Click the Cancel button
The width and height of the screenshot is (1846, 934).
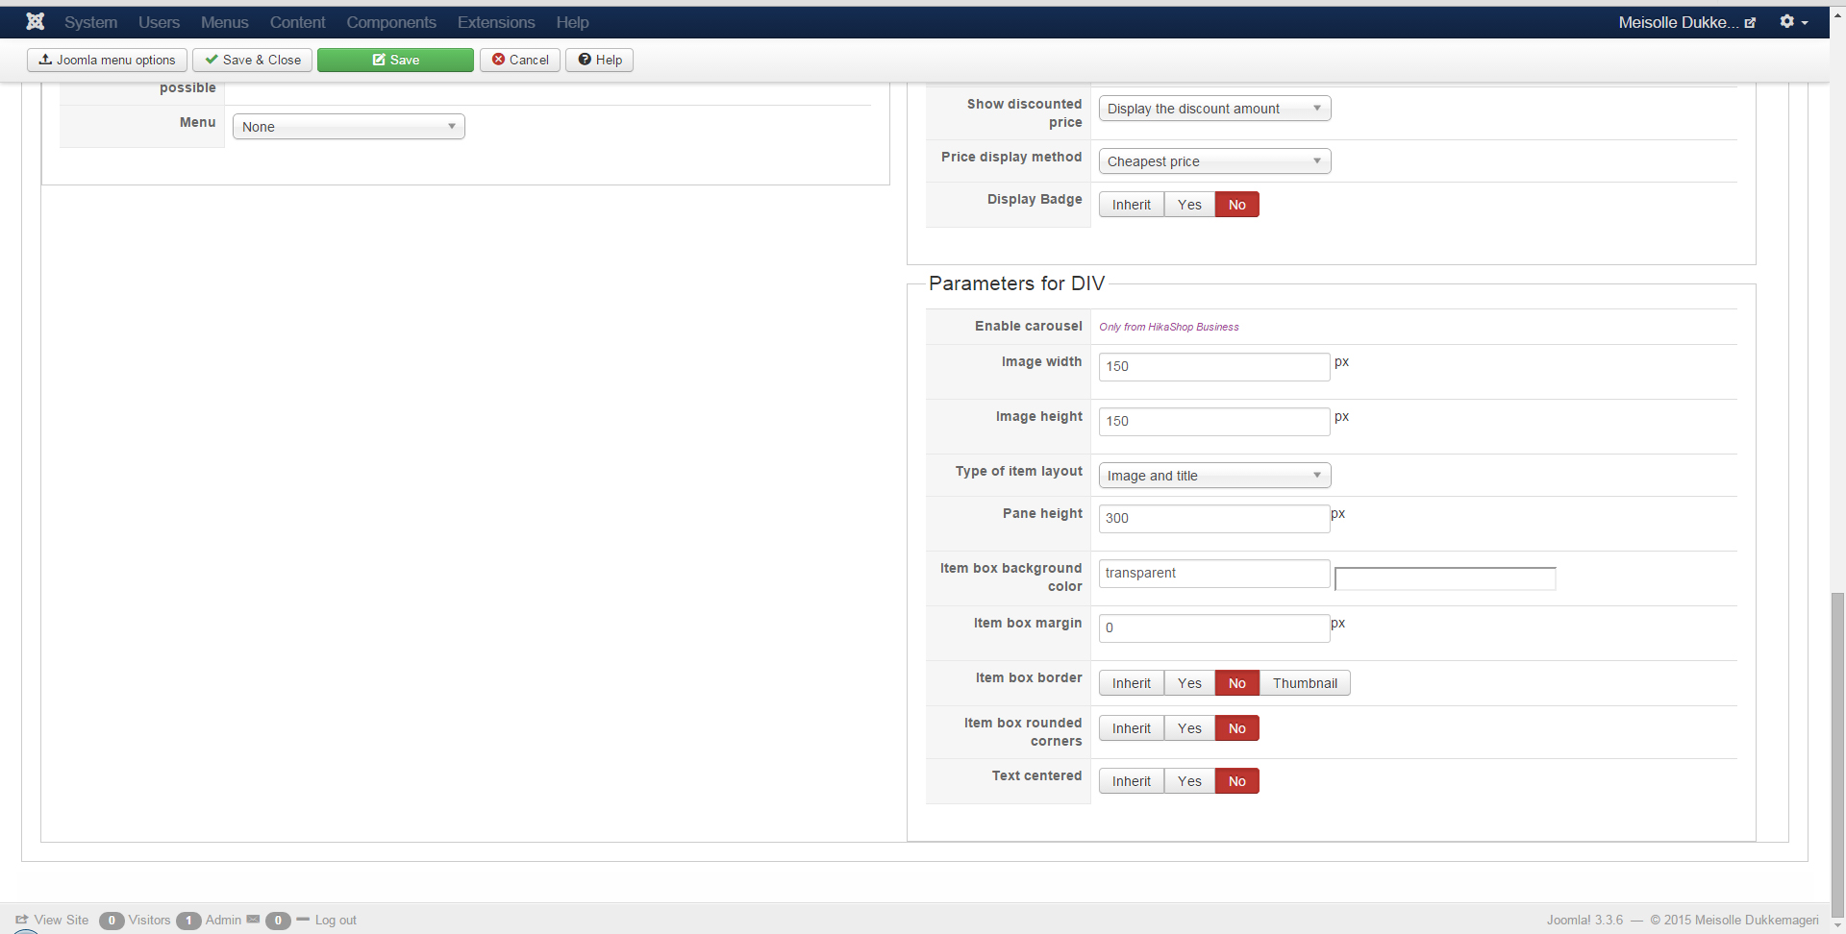520,60
